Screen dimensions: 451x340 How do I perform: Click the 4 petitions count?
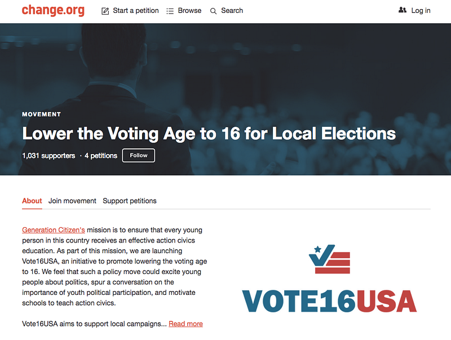coord(101,156)
